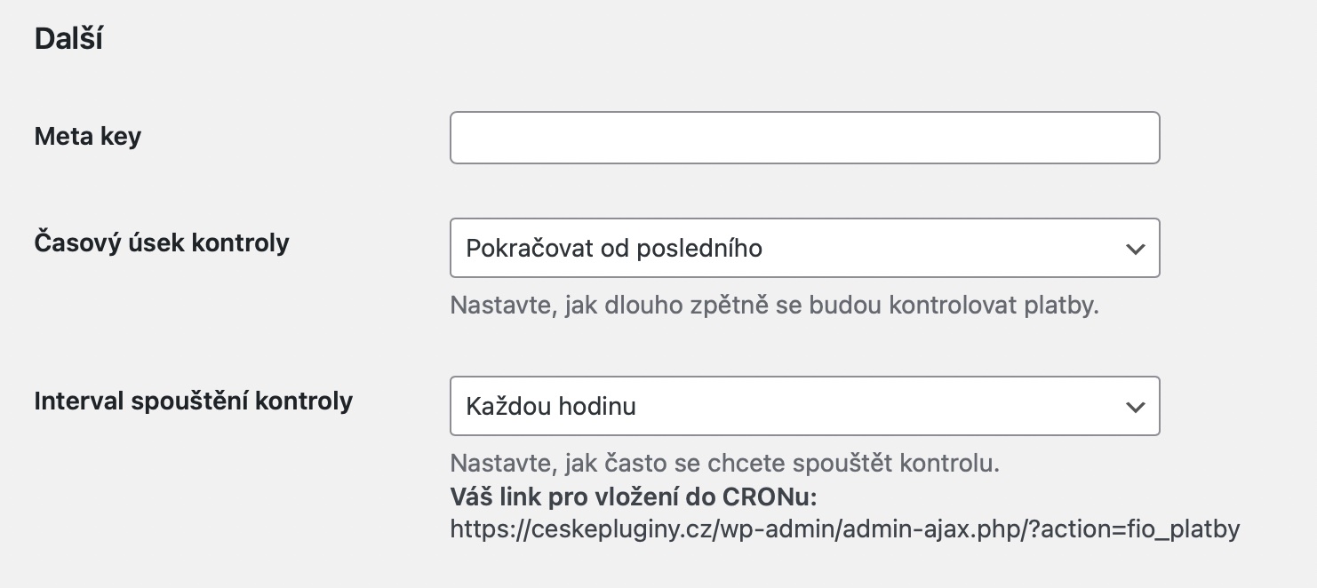Open the Časový úsek kontroly dropdown
This screenshot has width=1317, height=588.
coord(804,248)
